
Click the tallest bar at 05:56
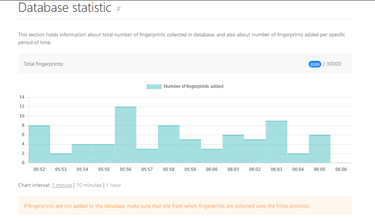tap(125, 135)
